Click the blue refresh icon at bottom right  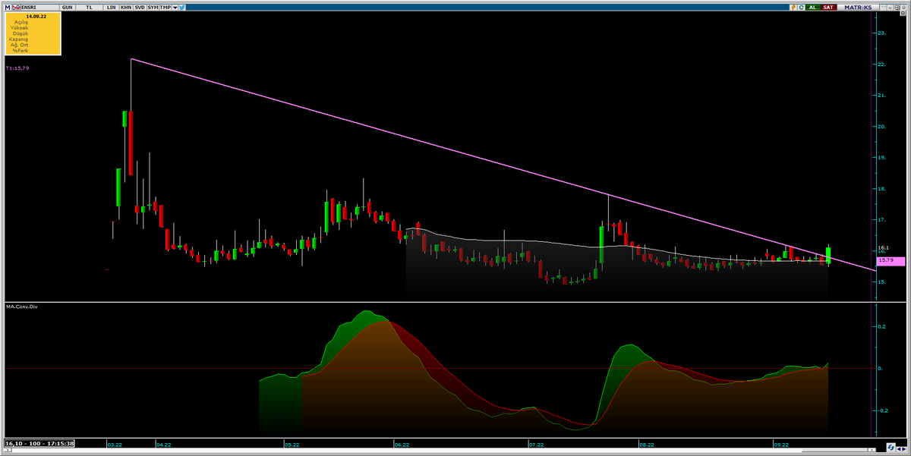891,448
